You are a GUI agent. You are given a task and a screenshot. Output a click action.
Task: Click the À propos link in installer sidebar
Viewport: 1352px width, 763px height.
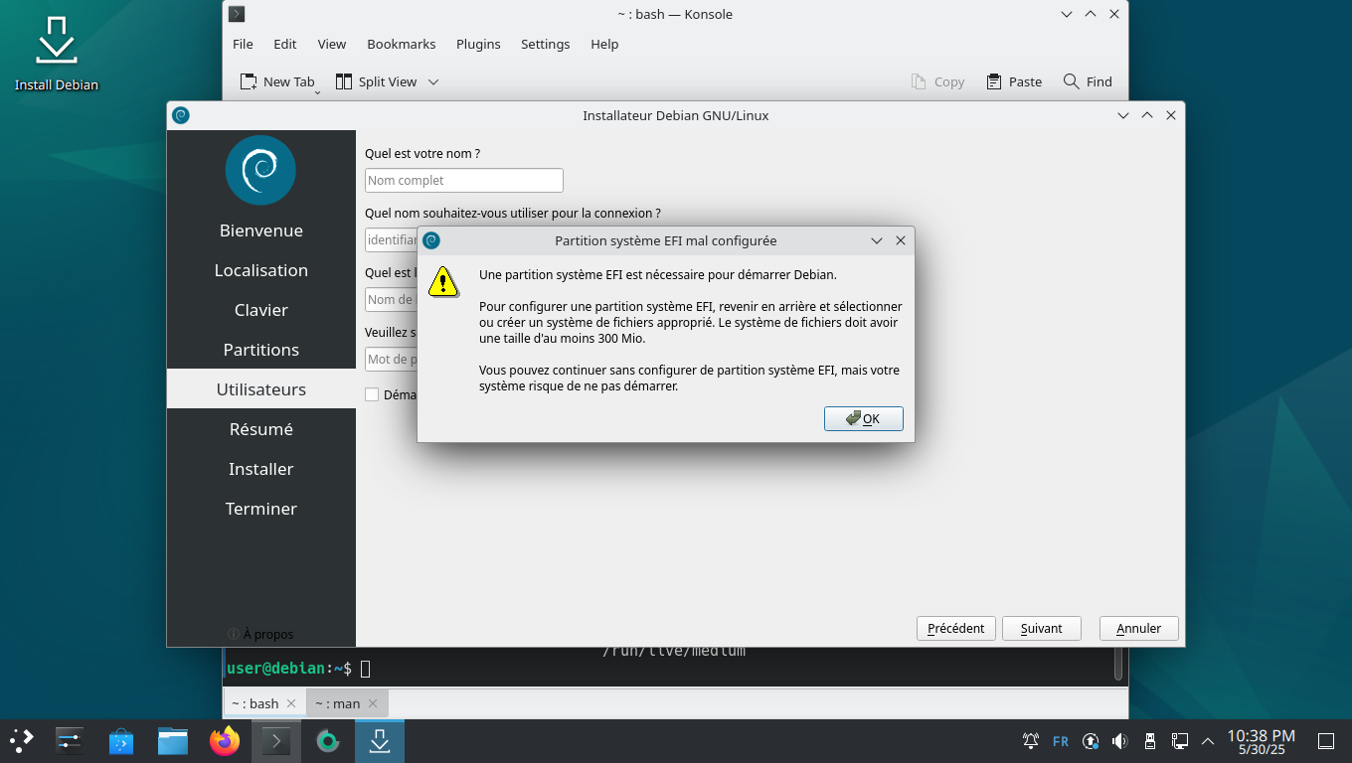[x=260, y=634]
